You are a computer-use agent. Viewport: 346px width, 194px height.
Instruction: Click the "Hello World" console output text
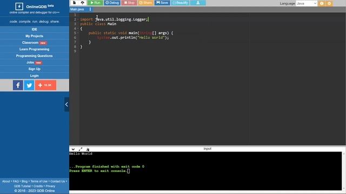[81, 154]
